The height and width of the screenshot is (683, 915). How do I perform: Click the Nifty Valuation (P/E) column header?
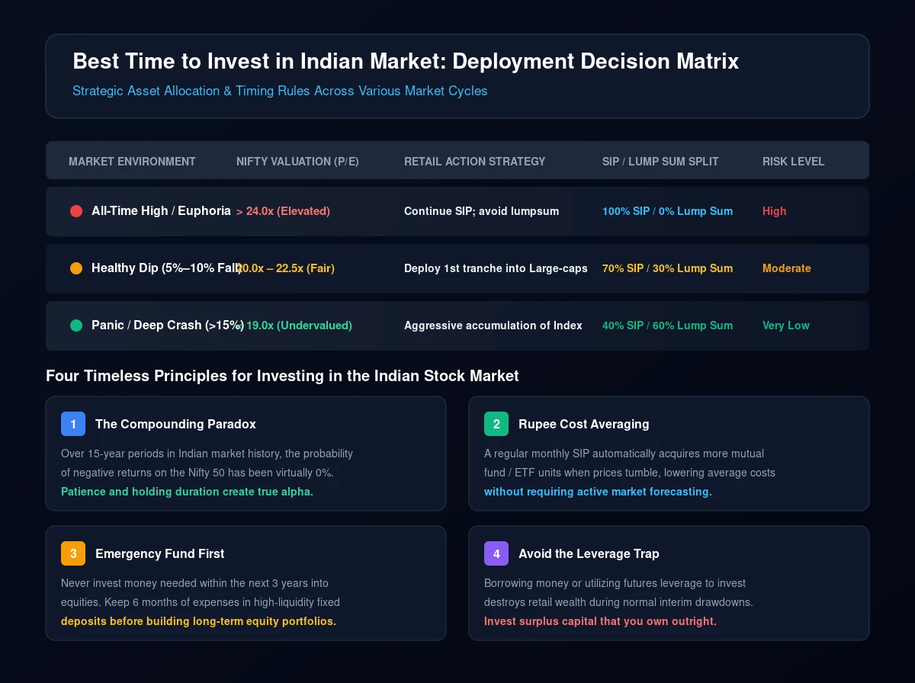(x=297, y=162)
